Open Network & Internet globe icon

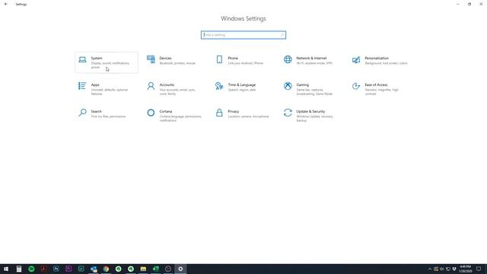point(288,59)
